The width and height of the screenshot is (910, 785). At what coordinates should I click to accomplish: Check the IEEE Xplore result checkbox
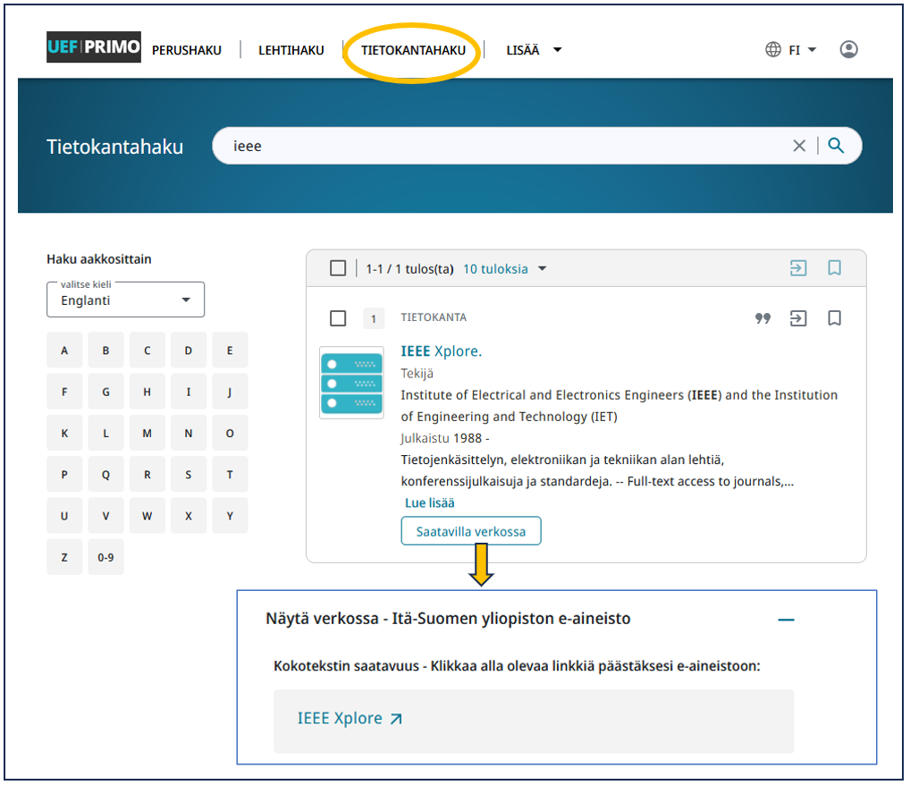(x=338, y=318)
